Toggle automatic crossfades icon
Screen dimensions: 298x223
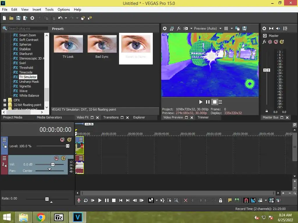click(x=253, y=200)
